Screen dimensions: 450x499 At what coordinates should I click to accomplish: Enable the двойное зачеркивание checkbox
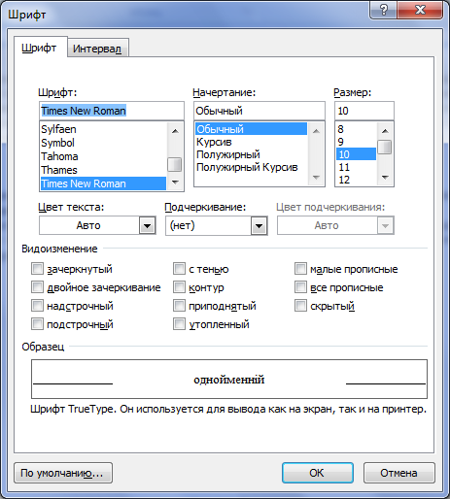click(37, 287)
